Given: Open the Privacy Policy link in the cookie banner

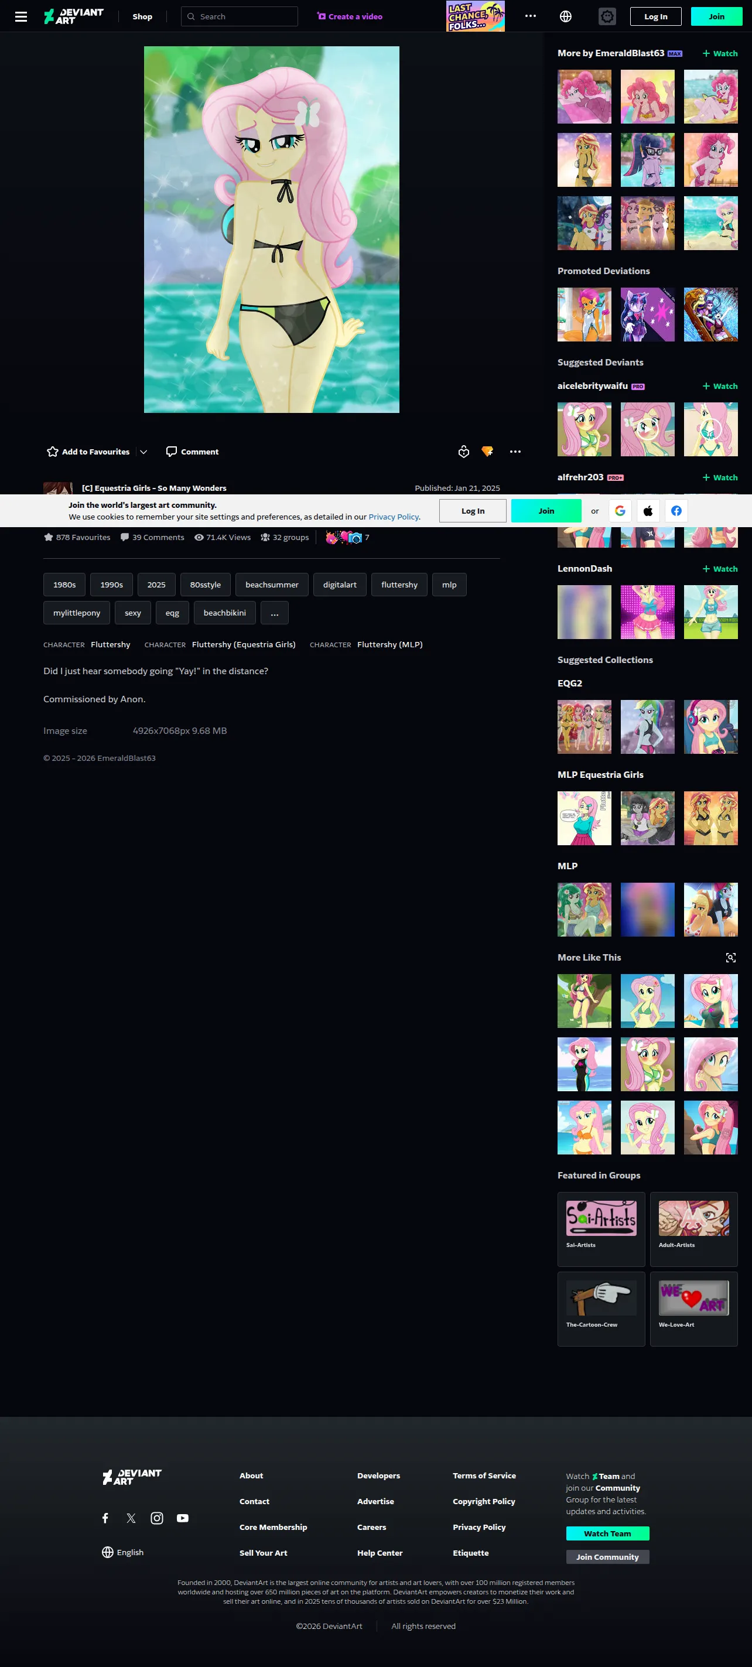Looking at the screenshot, I should pyautogui.click(x=394, y=517).
